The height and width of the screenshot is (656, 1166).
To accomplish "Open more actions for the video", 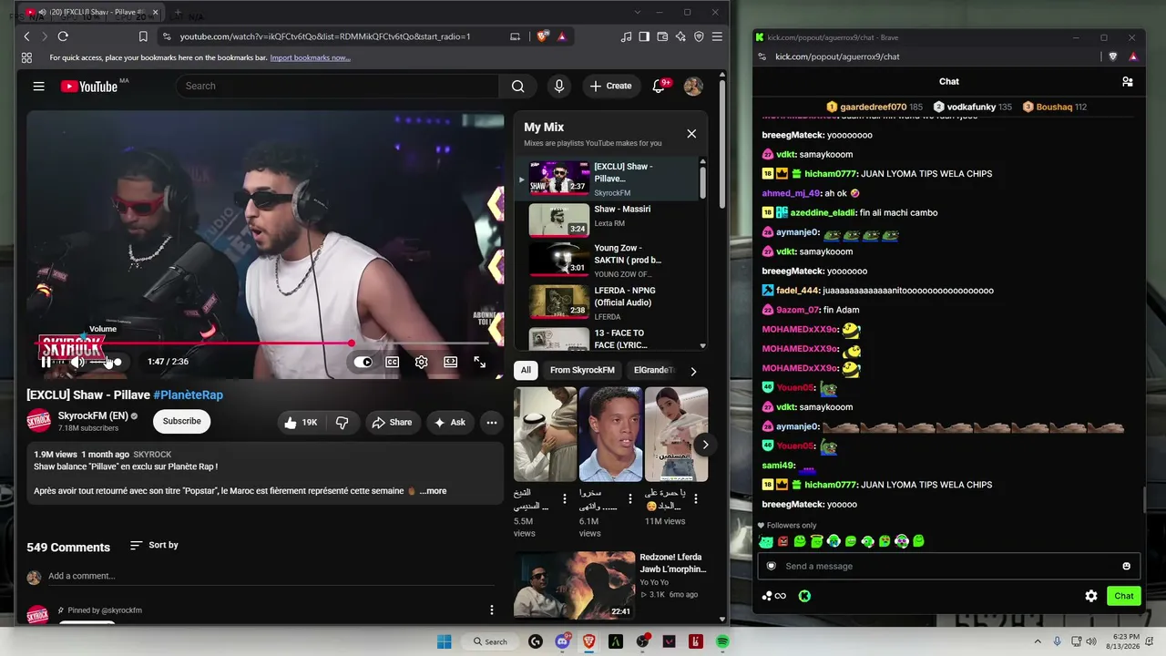I will (x=492, y=422).
